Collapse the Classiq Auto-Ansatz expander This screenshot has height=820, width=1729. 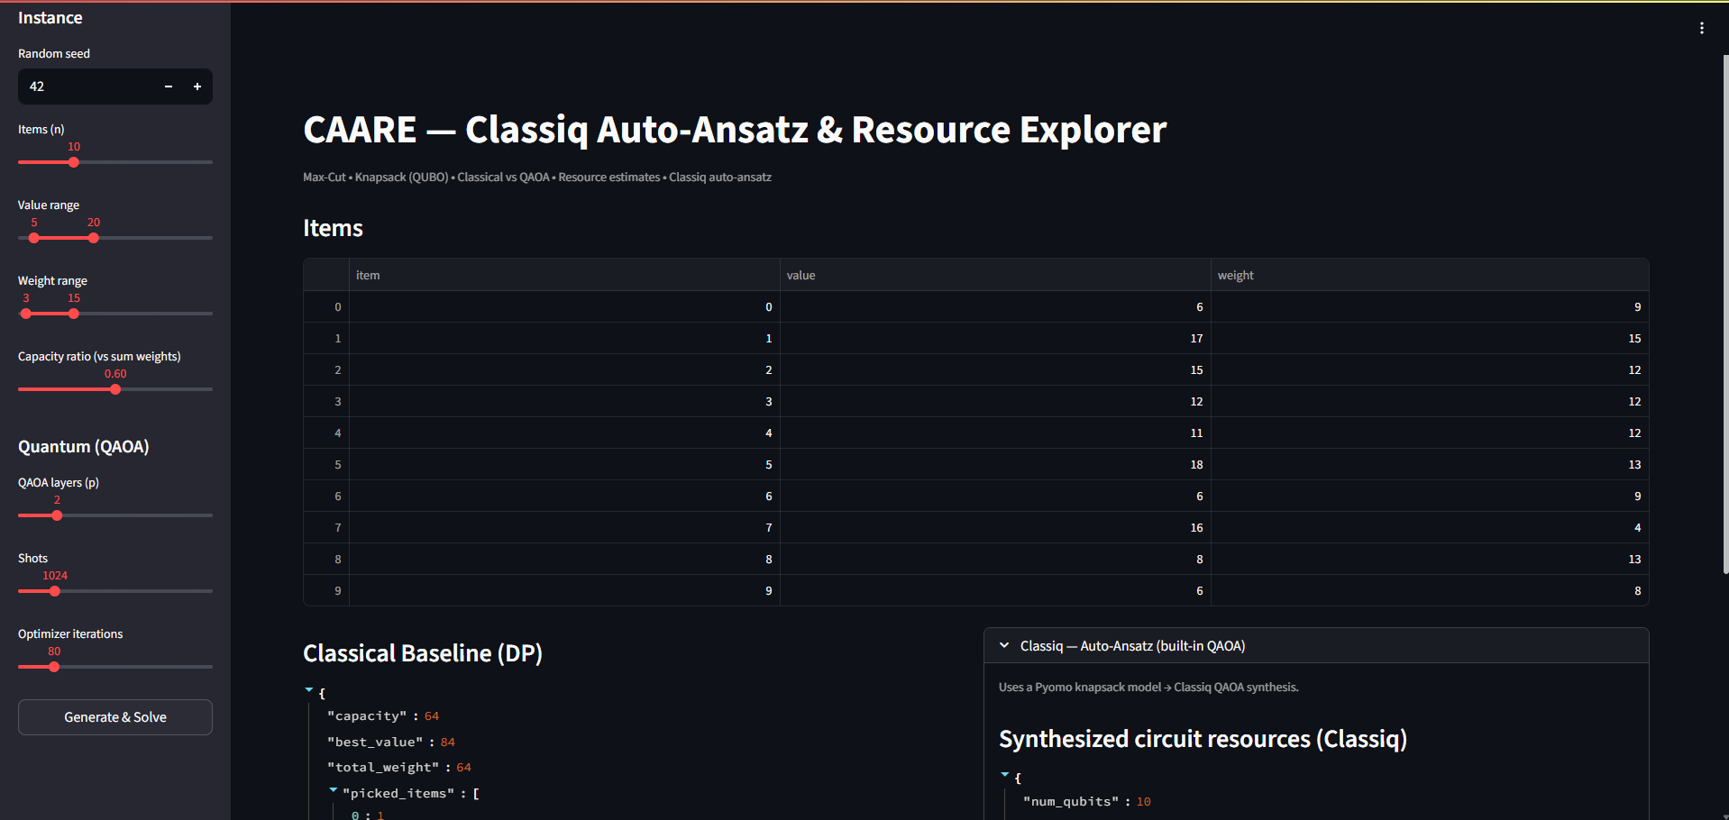tap(1316, 646)
